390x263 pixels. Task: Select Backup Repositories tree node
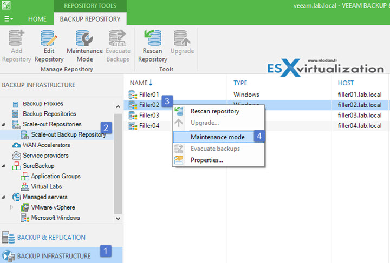click(49, 114)
